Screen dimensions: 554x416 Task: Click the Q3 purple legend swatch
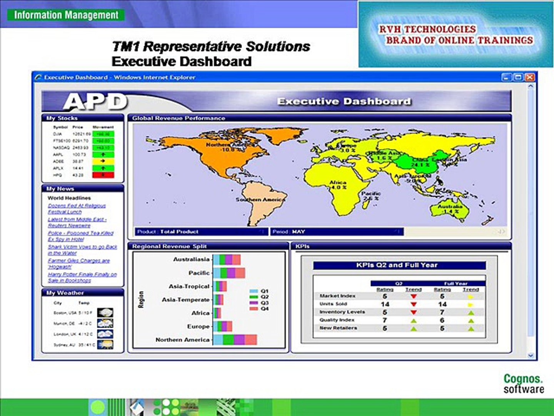[254, 303]
